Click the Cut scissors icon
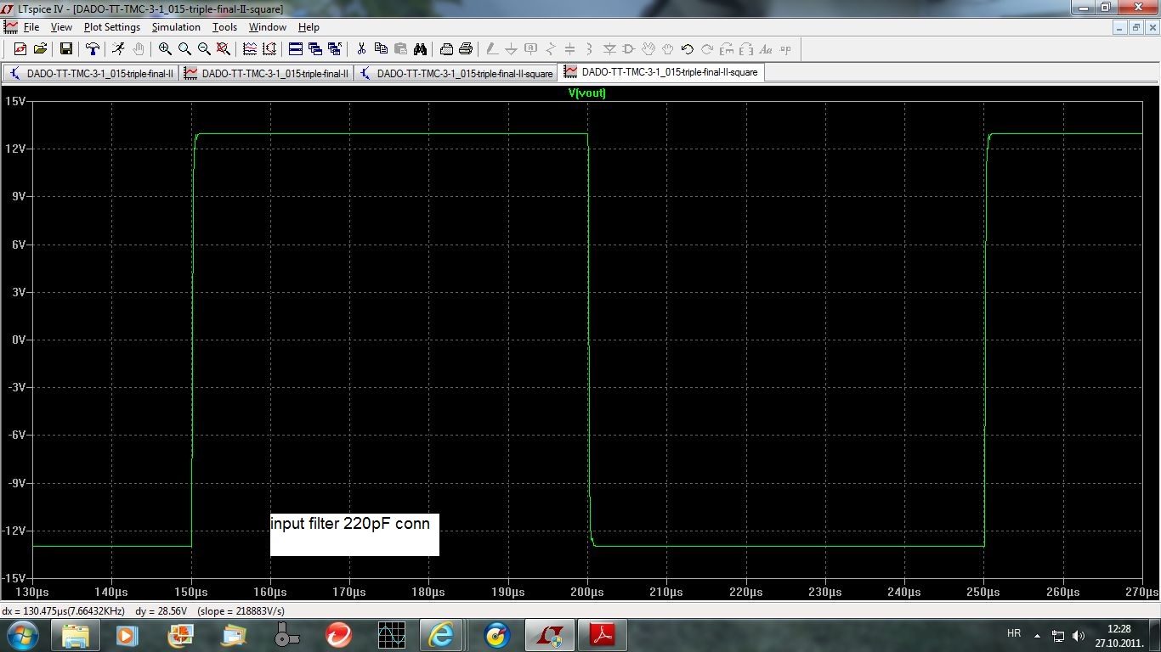Image resolution: width=1161 pixels, height=652 pixels. [x=361, y=49]
